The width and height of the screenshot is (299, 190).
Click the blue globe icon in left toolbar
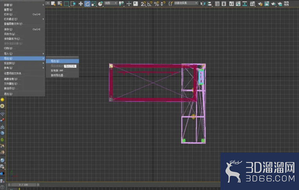coord(2,133)
